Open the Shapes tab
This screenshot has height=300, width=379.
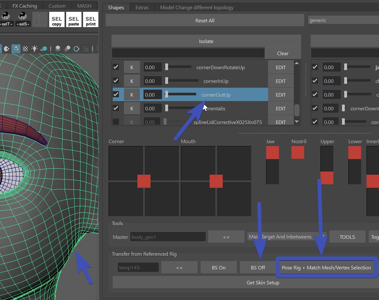pyautogui.click(x=116, y=7)
